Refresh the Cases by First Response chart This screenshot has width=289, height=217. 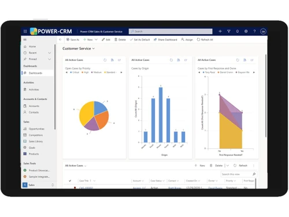[x=238, y=60]
